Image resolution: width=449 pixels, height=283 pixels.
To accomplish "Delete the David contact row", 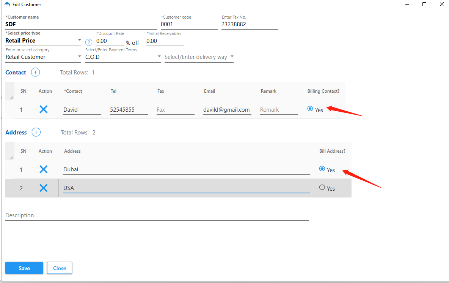I will (44, 109).
